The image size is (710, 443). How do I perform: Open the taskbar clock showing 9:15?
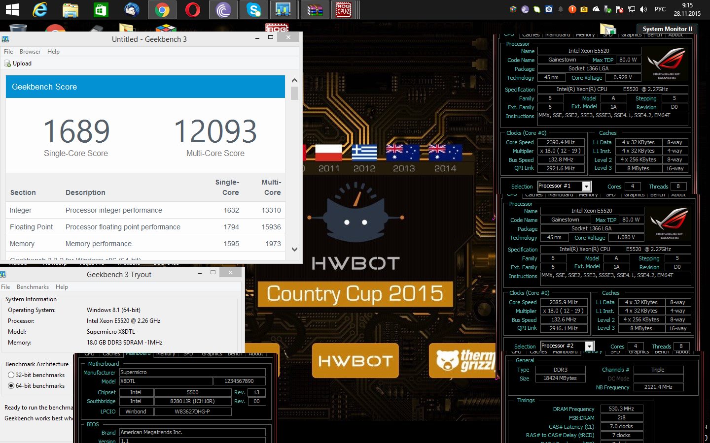[x=687, y=9]
